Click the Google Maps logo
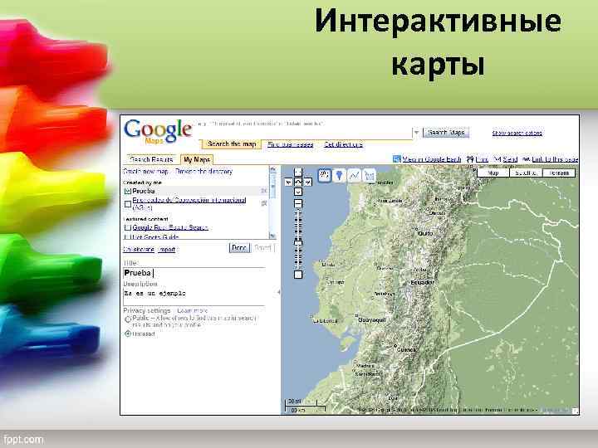The width and height of the screenshot is (598, 448). click(x=158, y=131)
